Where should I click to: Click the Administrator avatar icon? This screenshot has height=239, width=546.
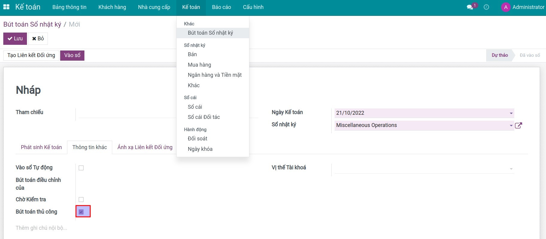[506, 7]
